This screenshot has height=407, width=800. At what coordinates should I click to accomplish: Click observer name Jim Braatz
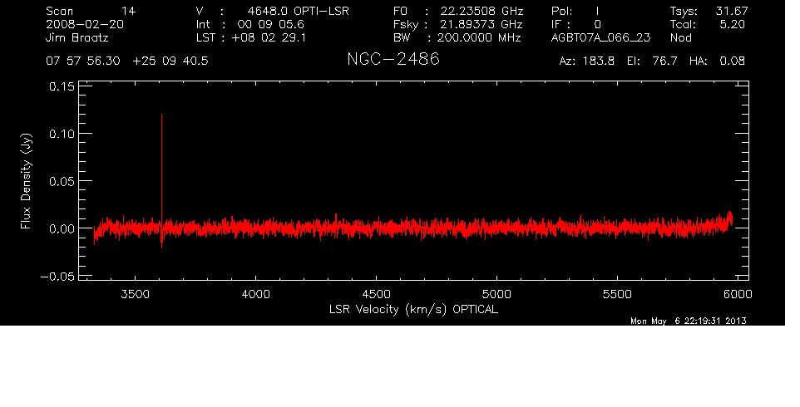(x=77, y=37)
